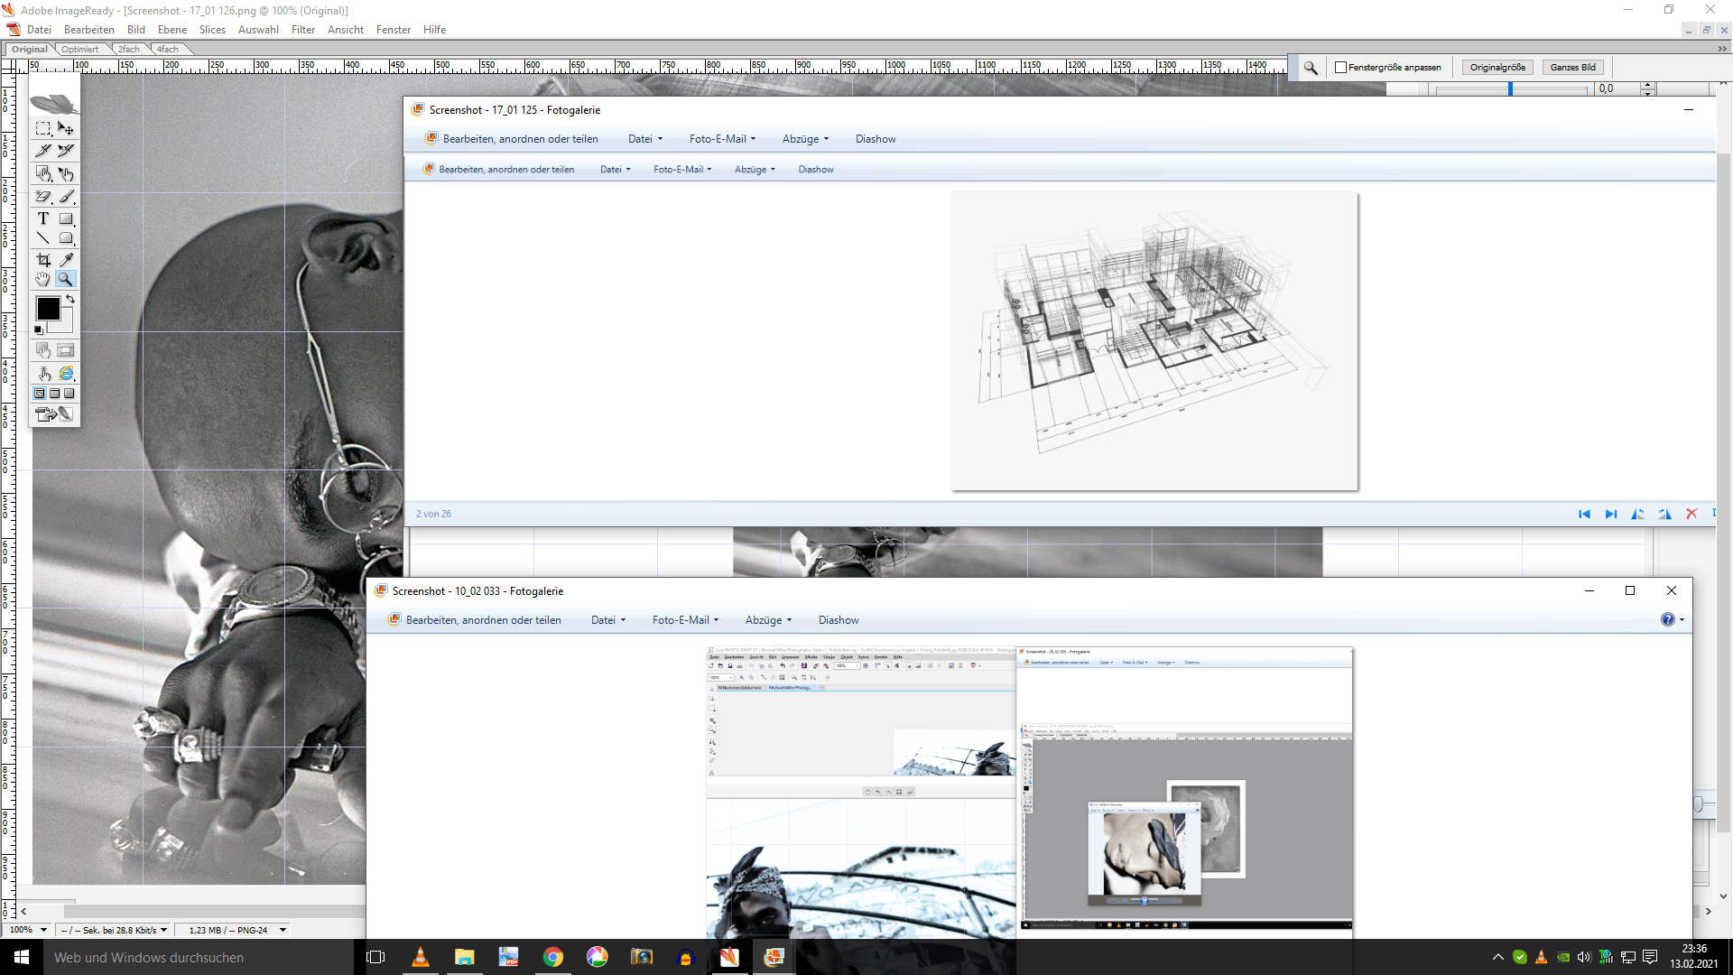Image resolution: width=1733 pixels, height=975 pixels.
Task: Select the Crop tool in toolbox
Action: pos(43,260)
